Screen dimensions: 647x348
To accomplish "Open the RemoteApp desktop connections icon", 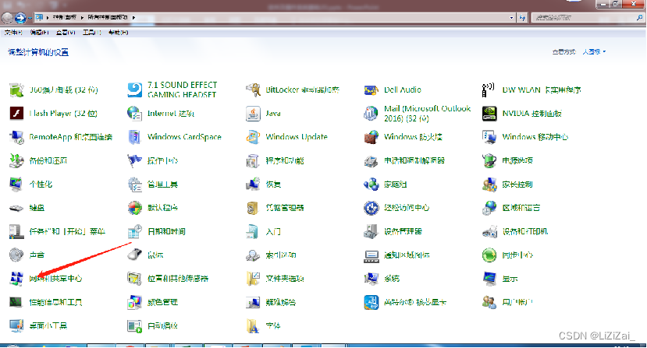I will coord(16,137).
